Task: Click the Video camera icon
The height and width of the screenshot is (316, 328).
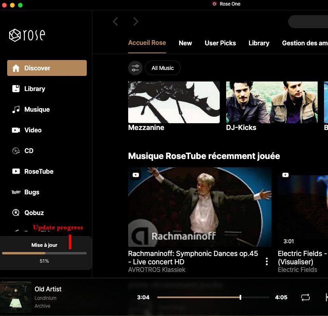Action: point(16,130)
